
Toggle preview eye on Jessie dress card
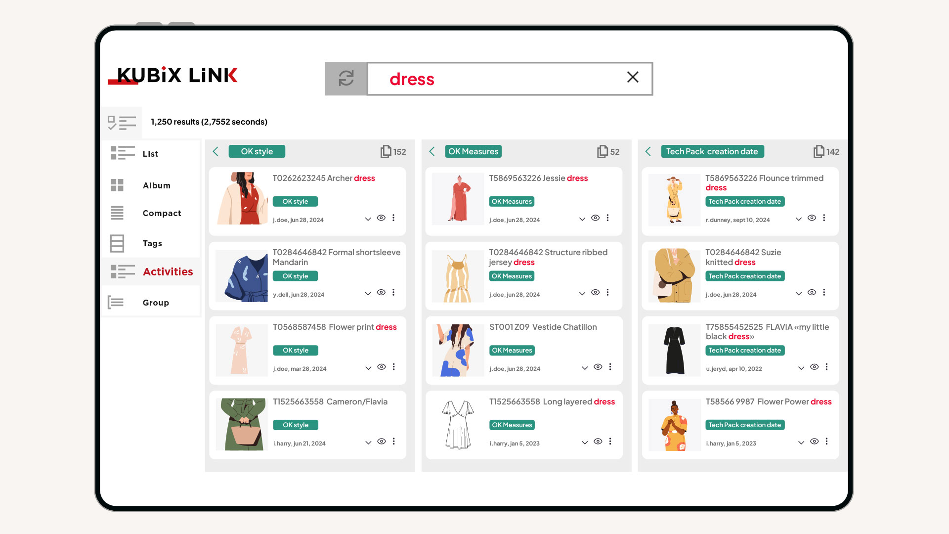pos(596,218)
